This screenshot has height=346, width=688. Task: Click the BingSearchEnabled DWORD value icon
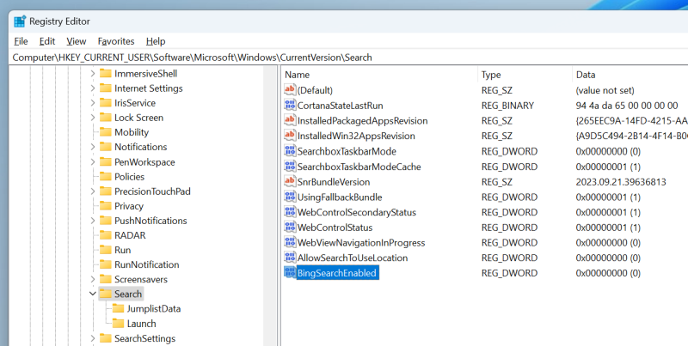[x=290, y=273]
